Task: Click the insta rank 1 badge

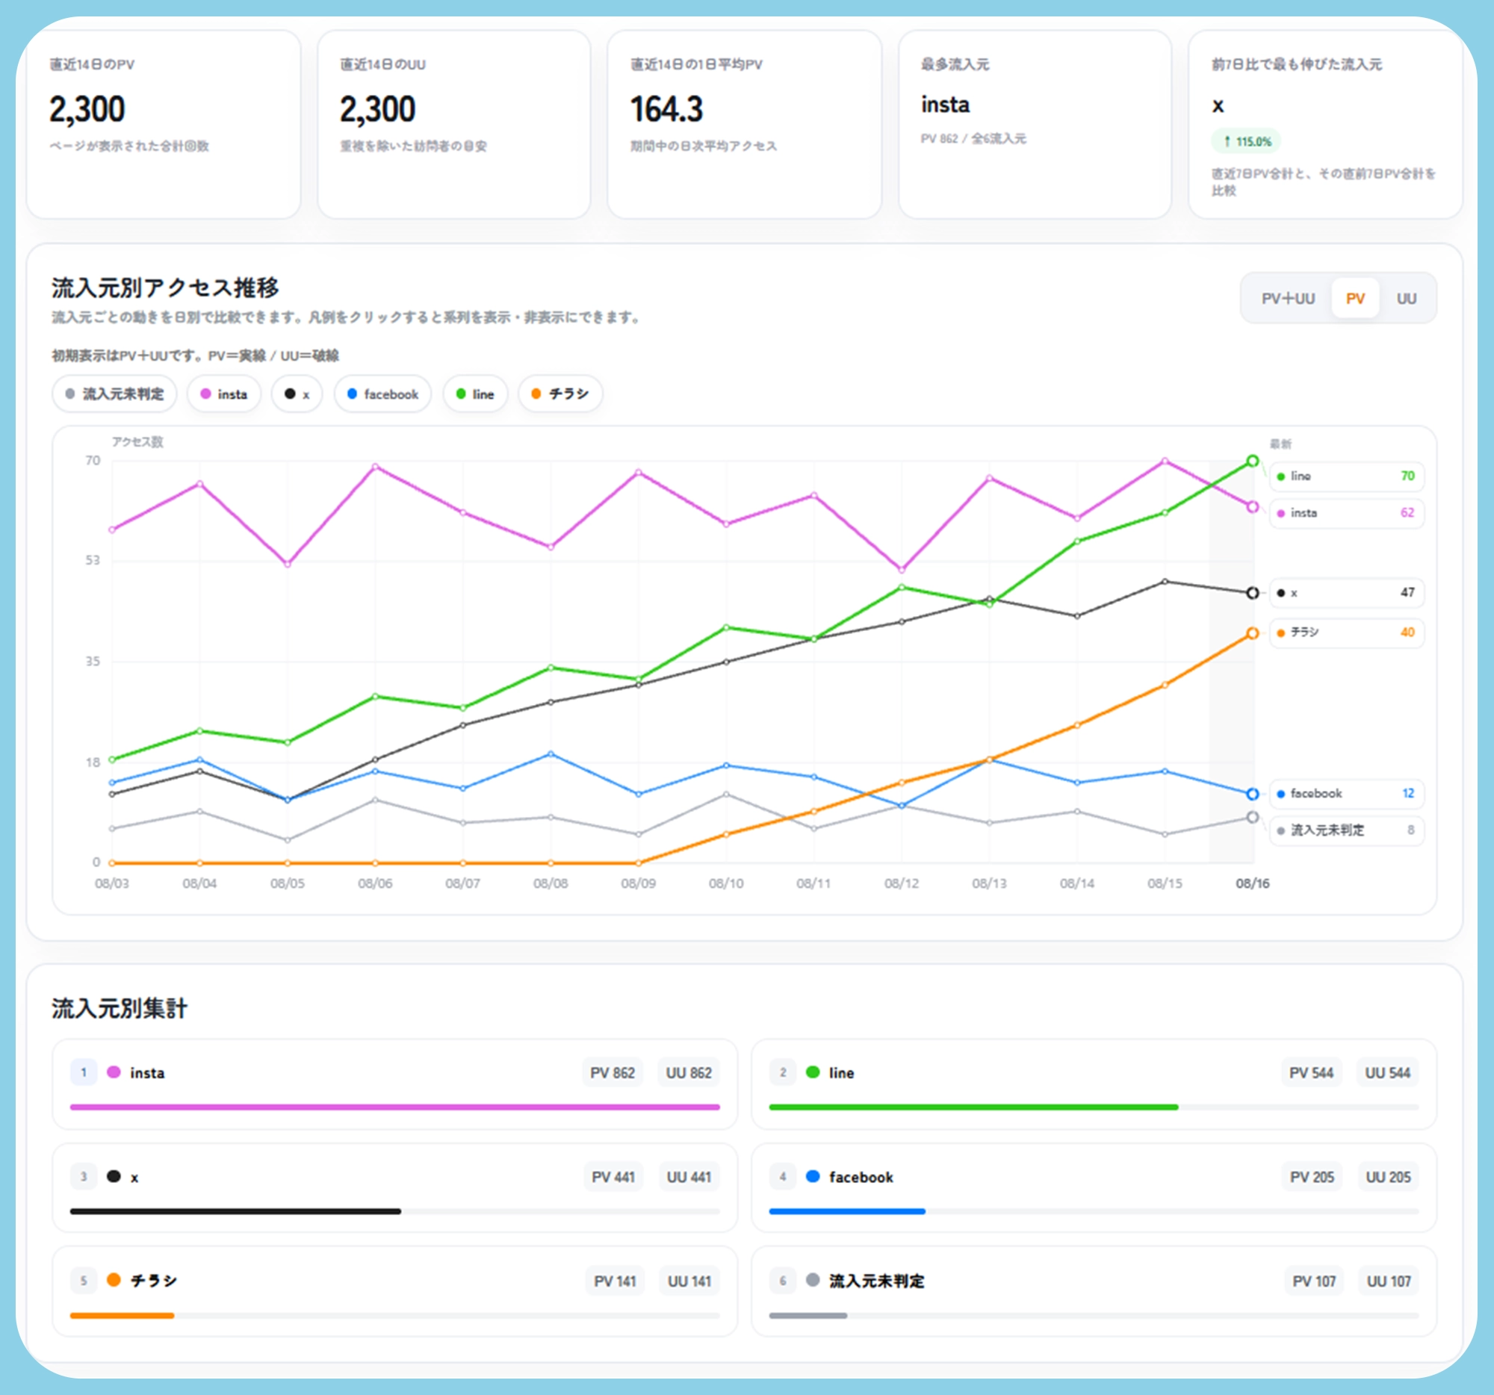Action: 84,1072
